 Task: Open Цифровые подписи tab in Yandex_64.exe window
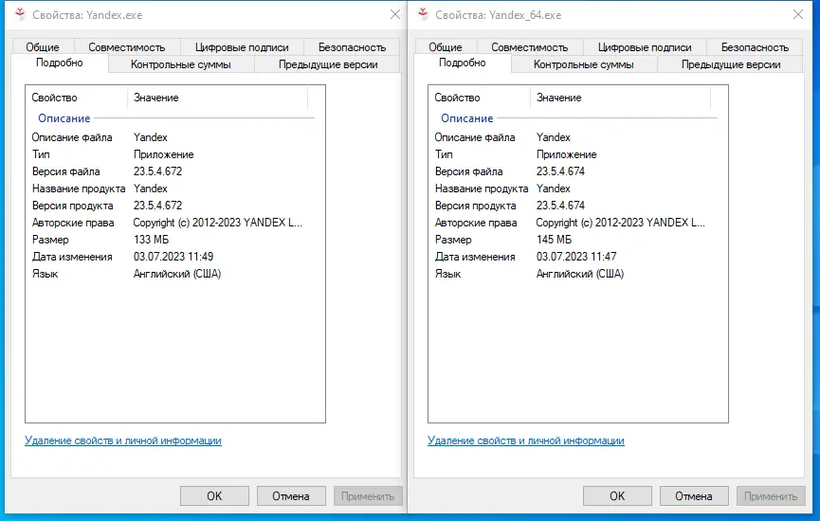click(x=645, y=47)
